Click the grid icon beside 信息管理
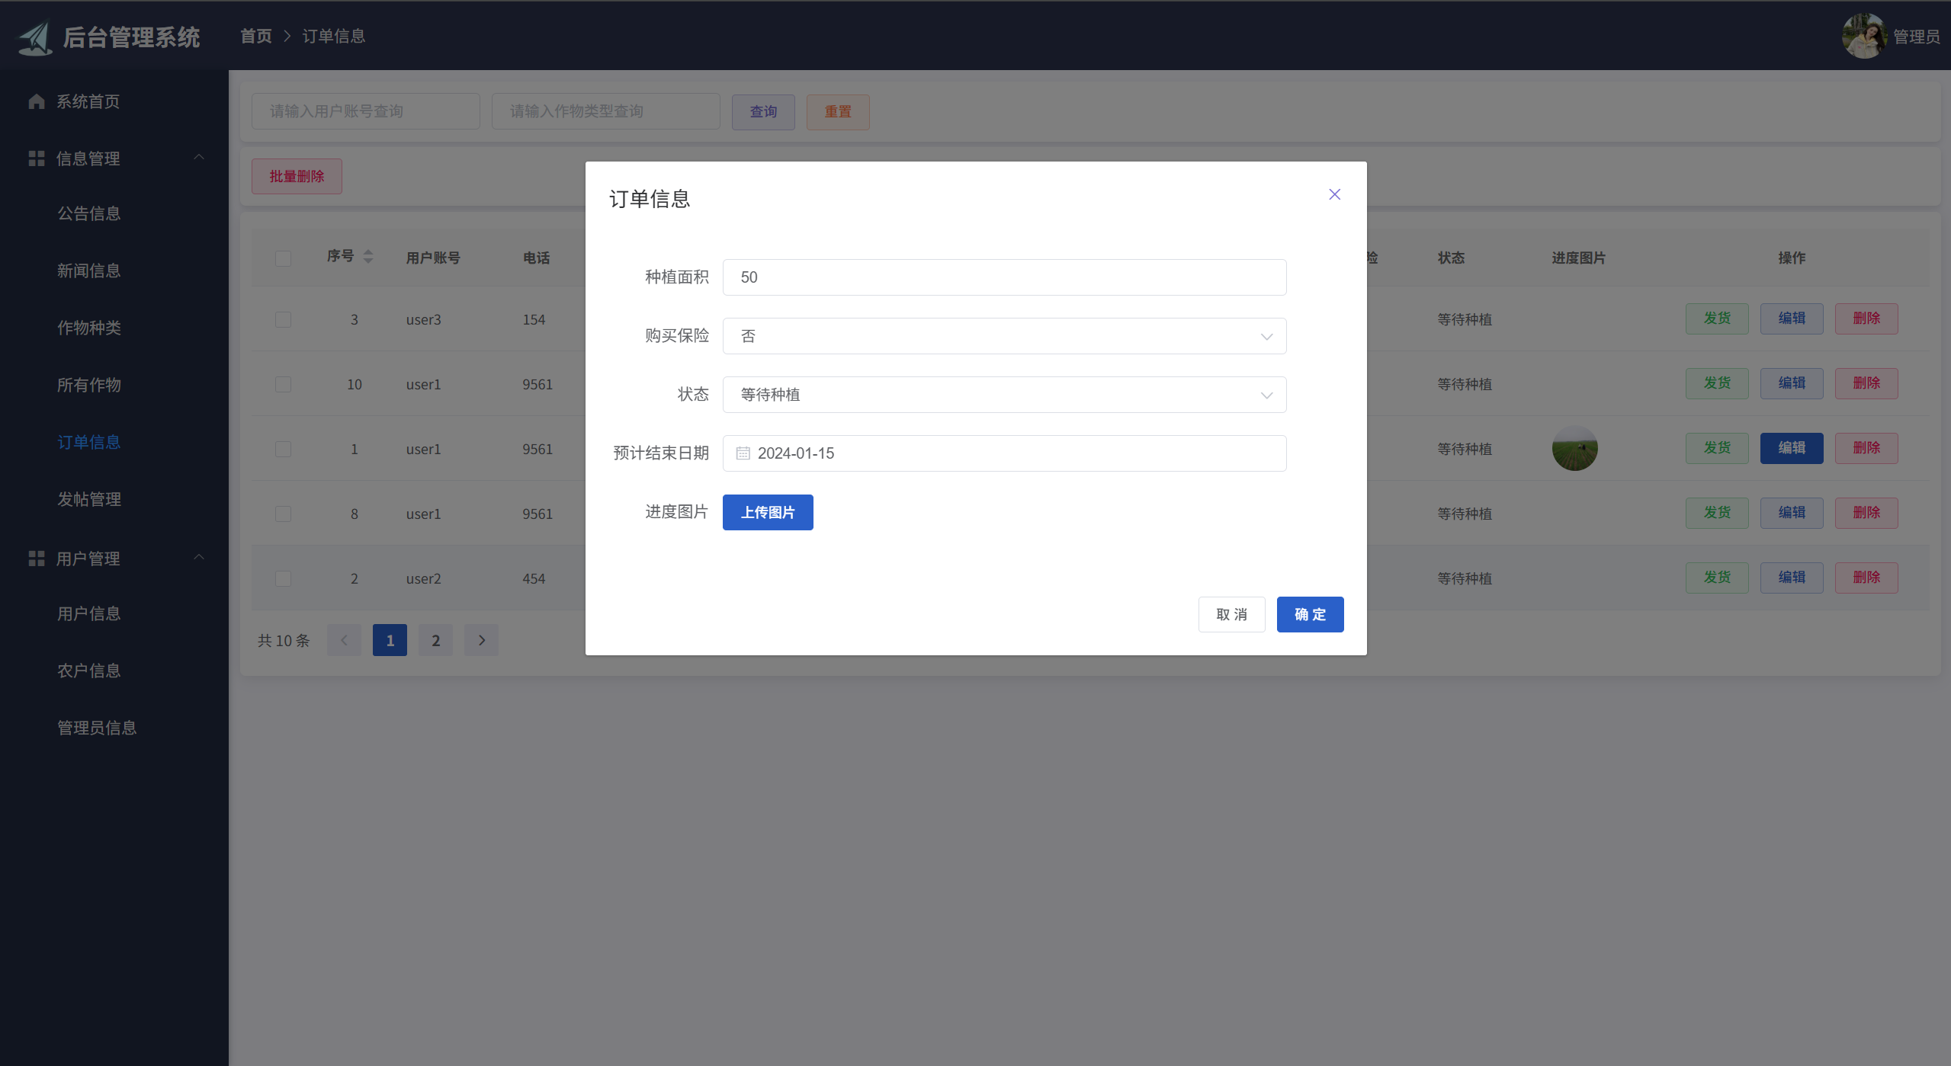Screen dimensions: 1951x1066 [36, 158]
